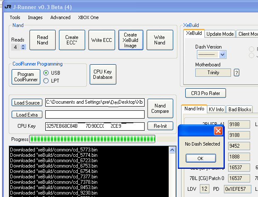Screen dimensions: 258x197
Task: Click the CPU Key text field
Action: point(95,126)
